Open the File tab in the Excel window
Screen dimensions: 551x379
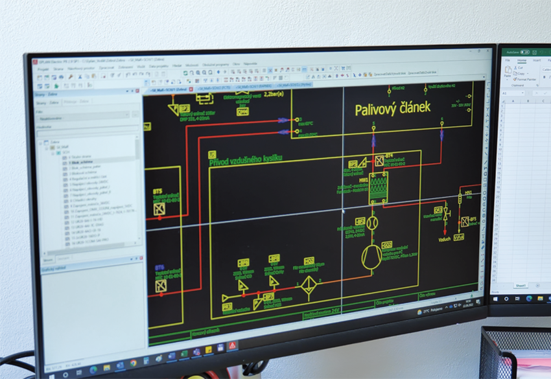point(508,60)
